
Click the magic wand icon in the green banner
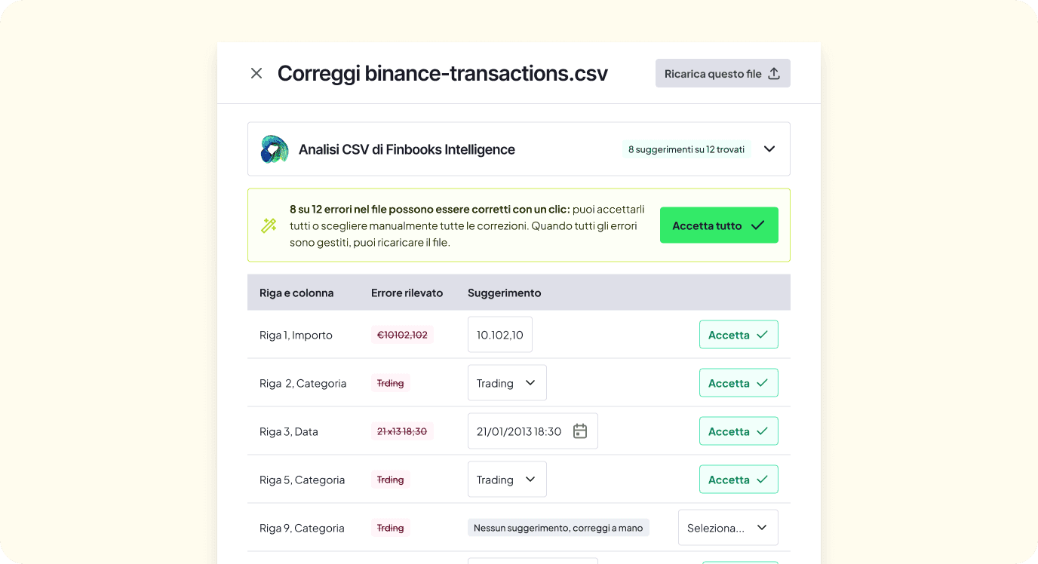pos(269,225)
